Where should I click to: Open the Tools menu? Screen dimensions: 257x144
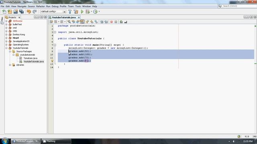coord(78,6)
